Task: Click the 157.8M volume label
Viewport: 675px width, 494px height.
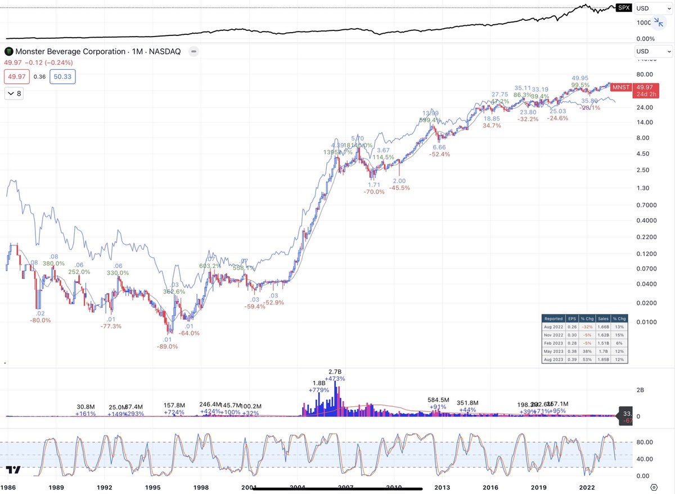Action: click(x=174, y=405)
